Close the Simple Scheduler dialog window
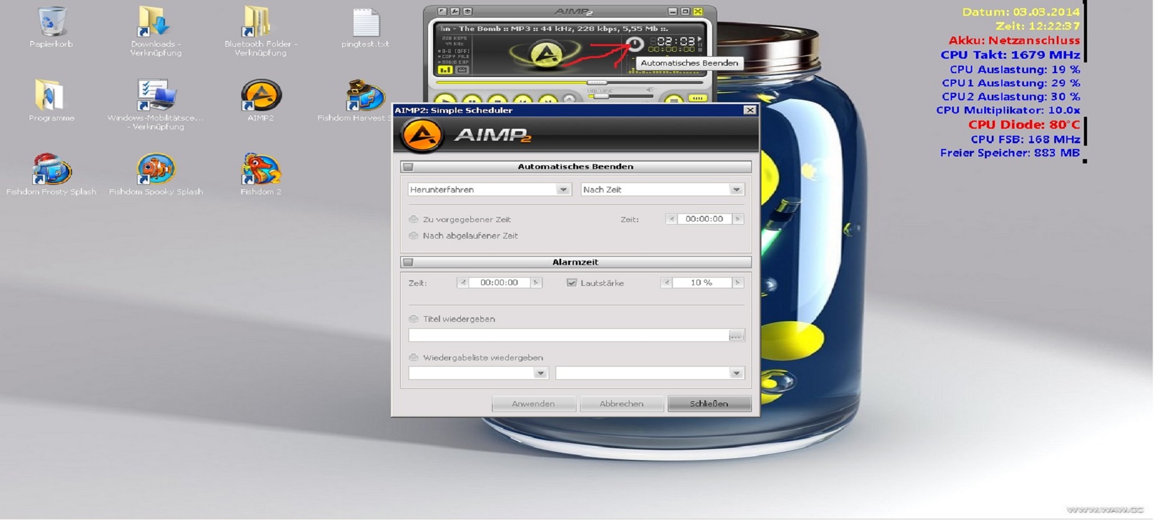 click(749, 110)
